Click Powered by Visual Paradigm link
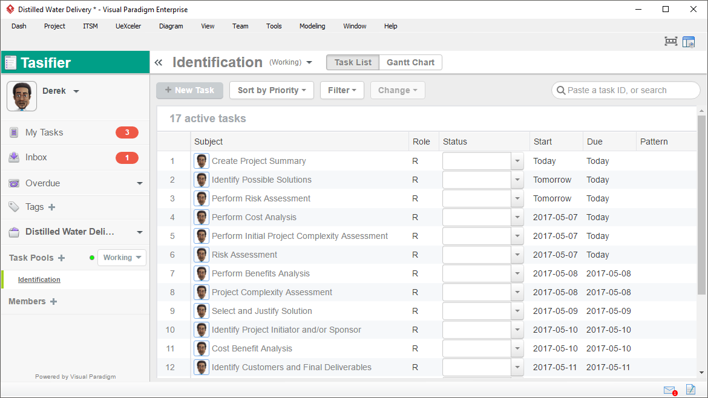The image size is (708, 398). click(76, 377)
